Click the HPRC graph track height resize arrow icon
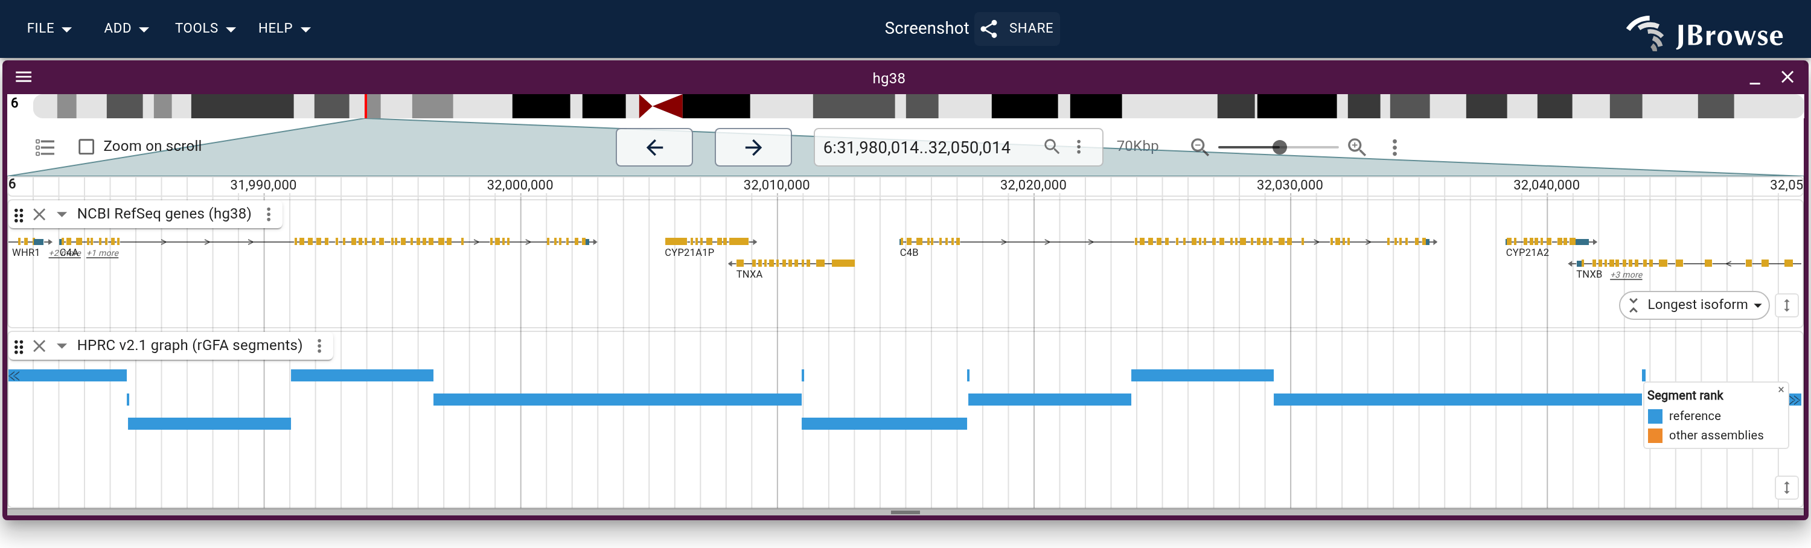 1786,488
